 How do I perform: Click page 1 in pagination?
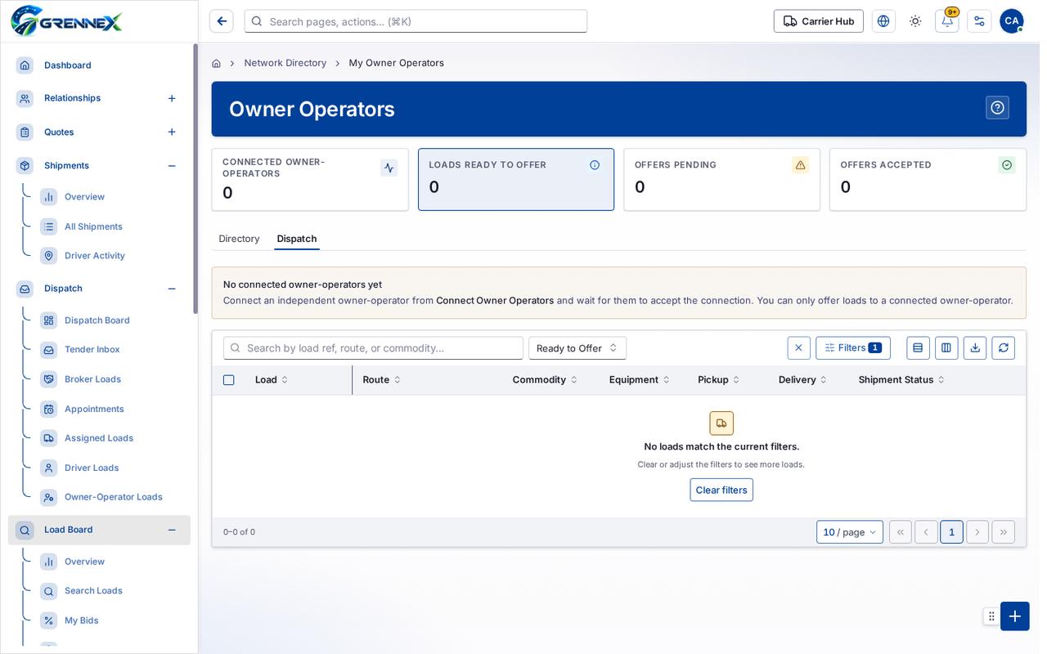(951, 532)
